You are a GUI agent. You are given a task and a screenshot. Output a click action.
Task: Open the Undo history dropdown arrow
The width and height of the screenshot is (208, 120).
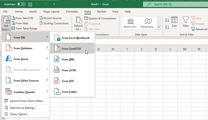pos(41,4)
